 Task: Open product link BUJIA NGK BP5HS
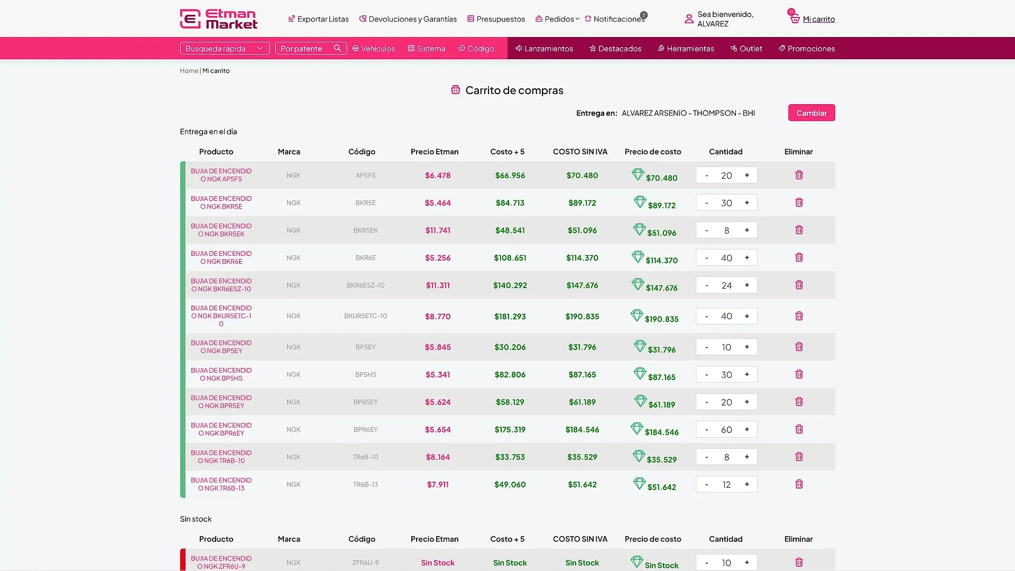221,374
